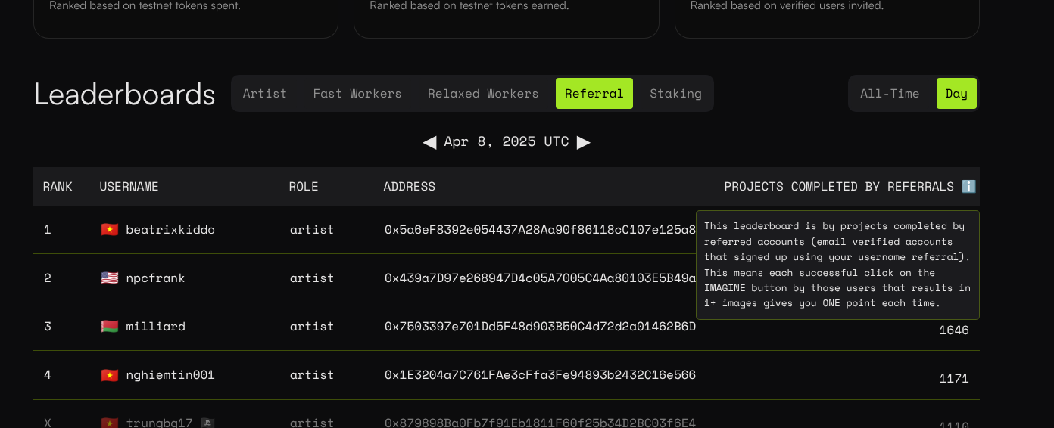Click the Vietnam flag next to beatrixkiddo

110,230
